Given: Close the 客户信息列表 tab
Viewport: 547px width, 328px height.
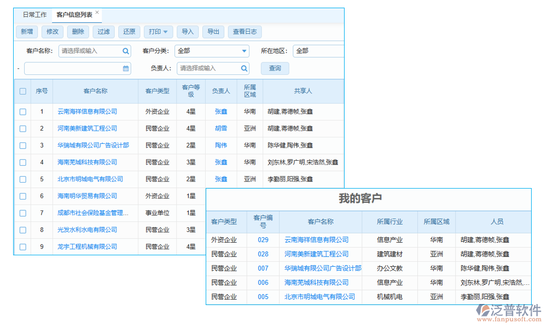Looking at the screenshot, I should [97, 12].
